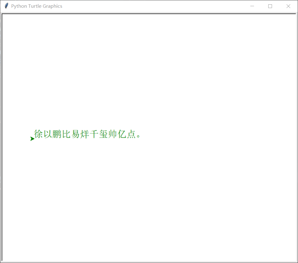Viewport: 298px width, 263px height.
Task: Click the character 帅 in the green text
Action: [113, 135]
